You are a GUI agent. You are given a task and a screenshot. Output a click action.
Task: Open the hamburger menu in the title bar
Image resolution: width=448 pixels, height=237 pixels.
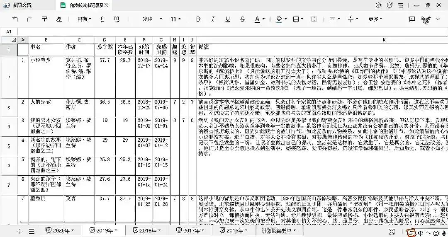click(401, 5)
